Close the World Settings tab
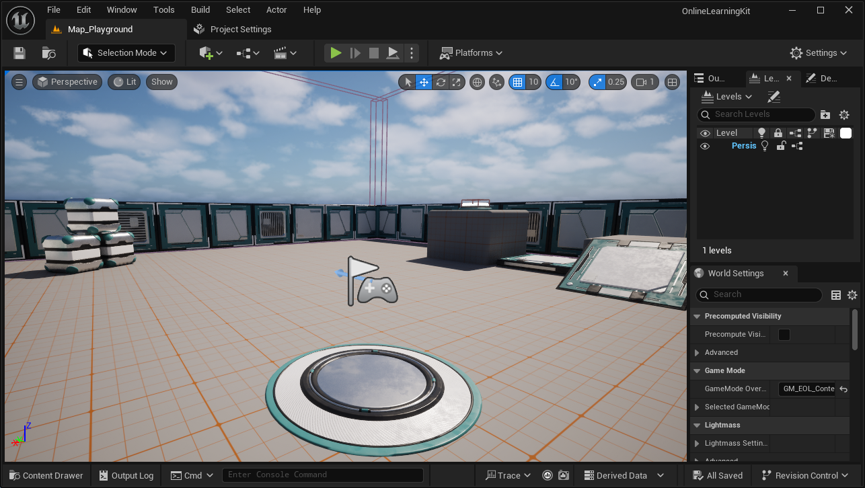865x488 pixels. click(786, 274)
